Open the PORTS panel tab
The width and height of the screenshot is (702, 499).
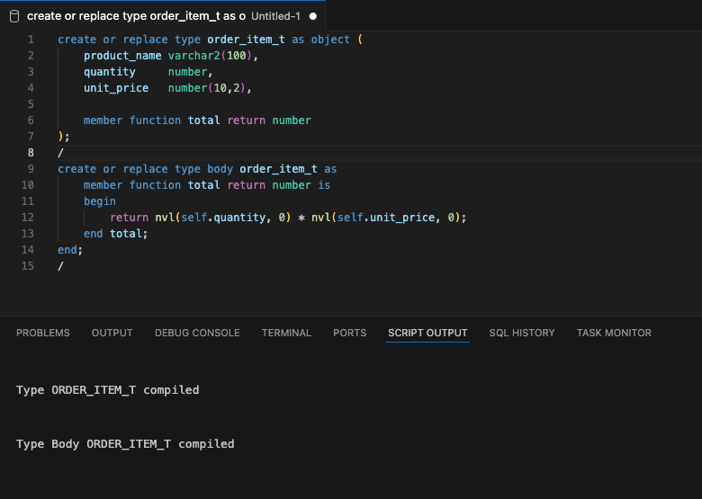click(350, 333)
